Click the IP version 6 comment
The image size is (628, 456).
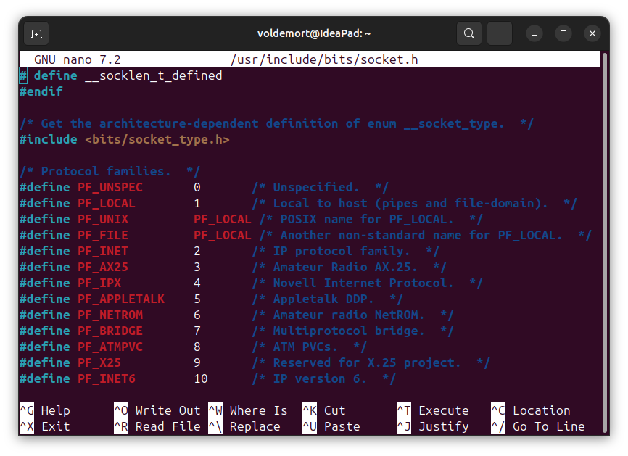click(324, 378)
